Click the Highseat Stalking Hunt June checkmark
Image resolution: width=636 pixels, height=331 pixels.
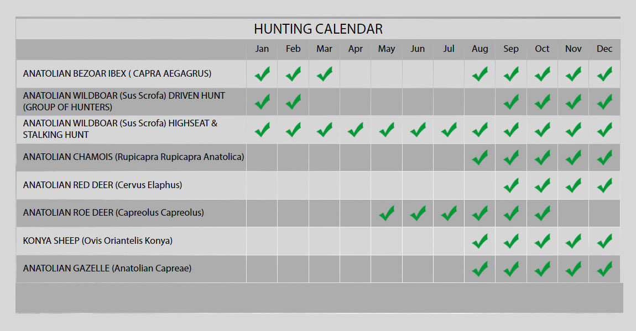[418, 130]
